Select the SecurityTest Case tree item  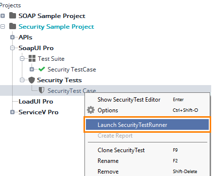pyautogui.click(x=72, y=90)
